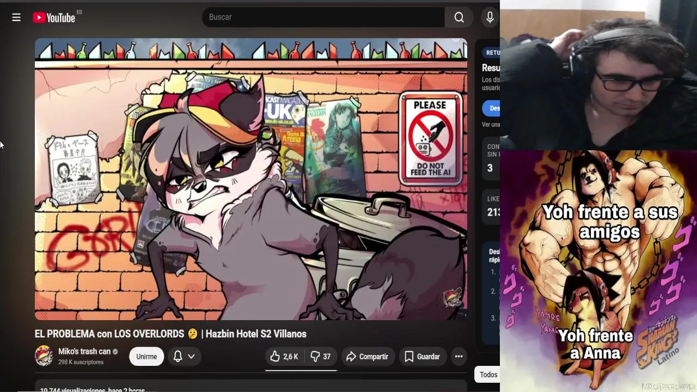
Task: Dislike the video showing 37
Action: tap(320, 357)
